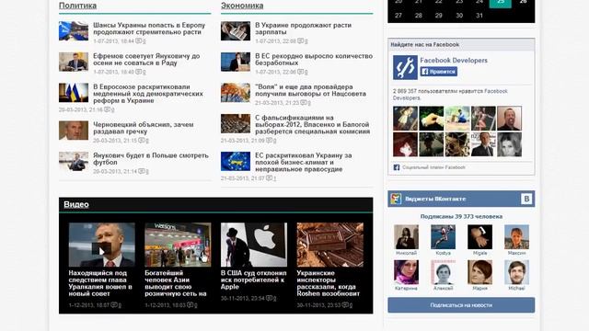Viewport: 589px width, 331px height.
Task: Click thumbnail beside Черновецкий article
Action: click(x=74, y=131)
